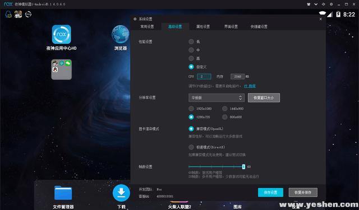Image resolution: width=359 pixels, height=210 pixels.
Task: Select the 自定义 performance option
Action: (191, 67)
